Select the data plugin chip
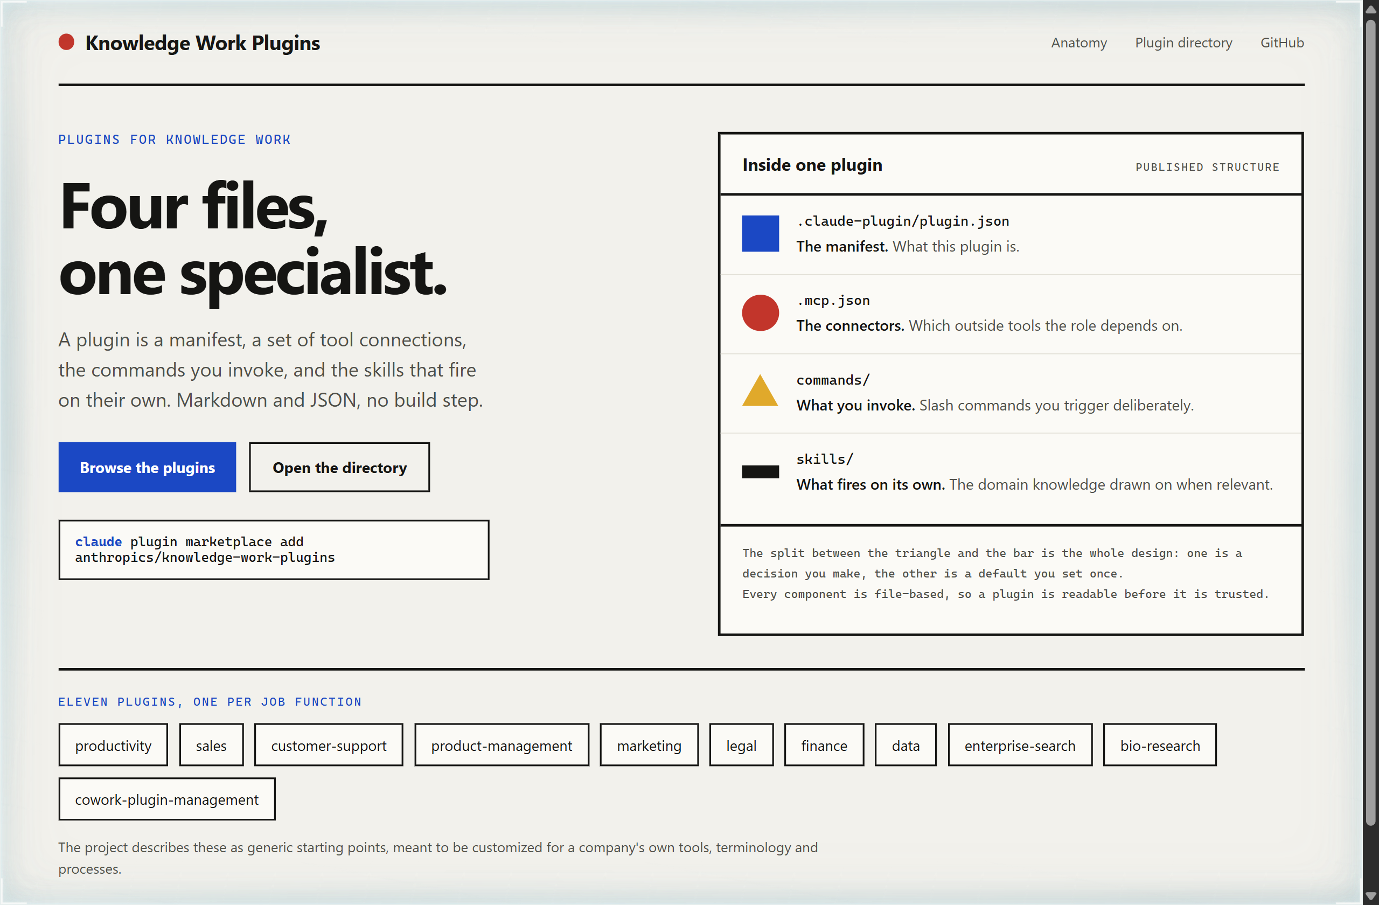 (x=905, y=745)
